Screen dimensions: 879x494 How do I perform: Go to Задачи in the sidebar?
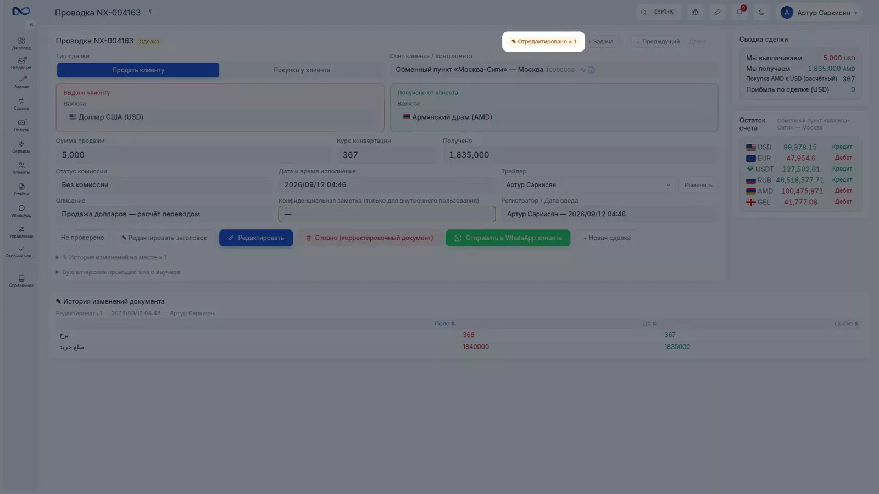(21, 82)
